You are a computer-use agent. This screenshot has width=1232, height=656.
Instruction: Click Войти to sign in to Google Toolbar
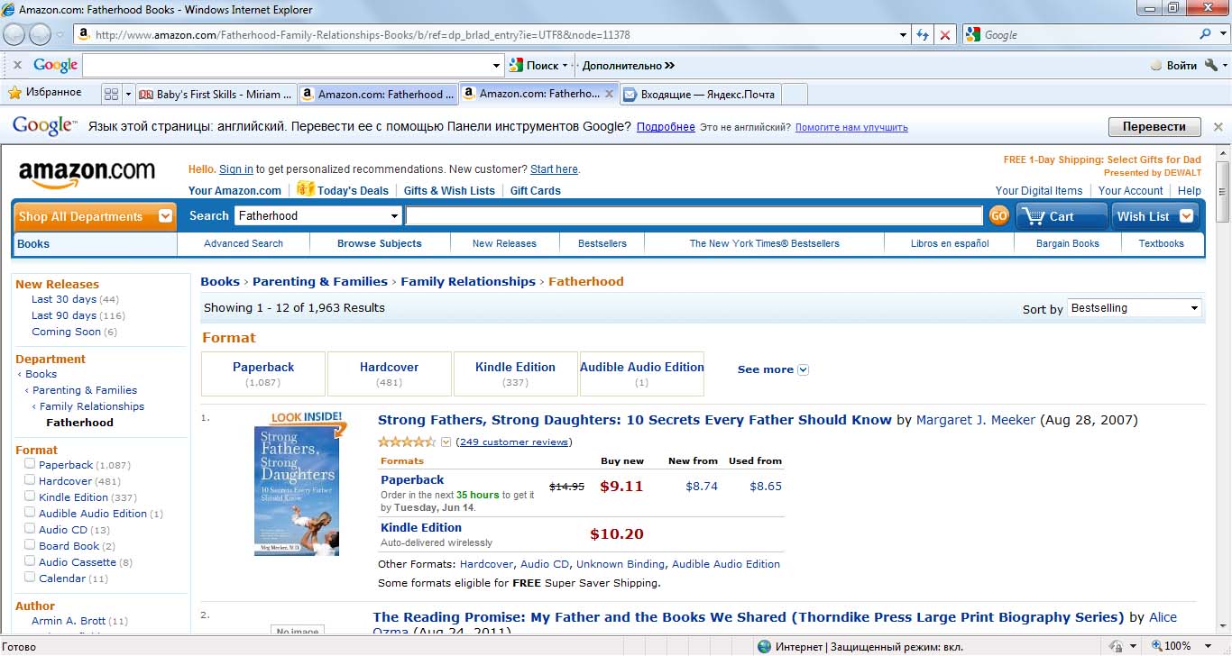[x=1174, y=65]
